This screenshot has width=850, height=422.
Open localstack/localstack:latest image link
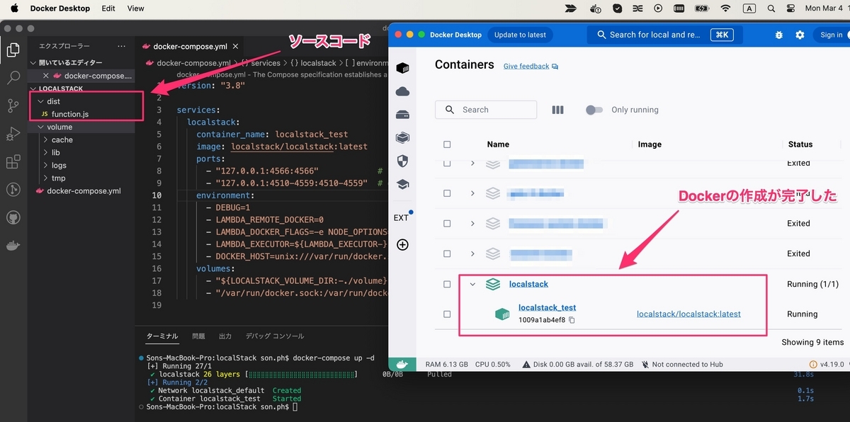(688, 314)
